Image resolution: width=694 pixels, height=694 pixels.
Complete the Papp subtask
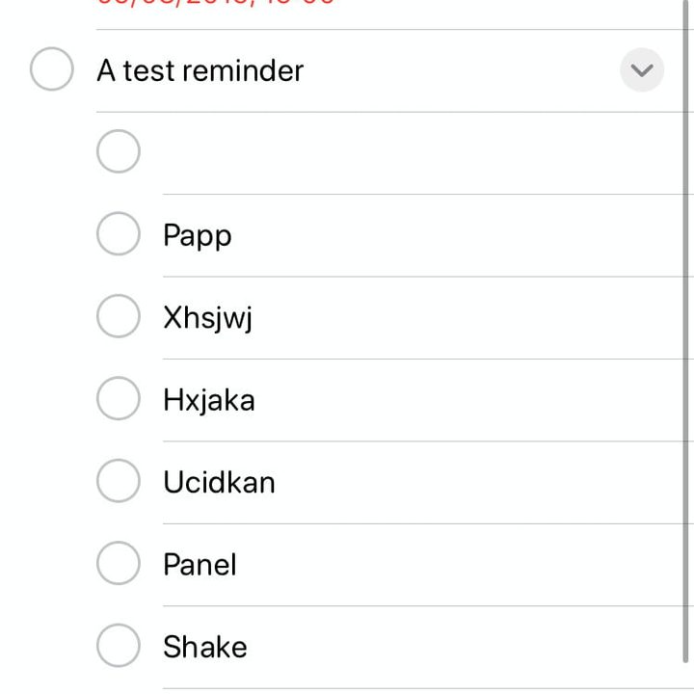[x=119, y=235]
